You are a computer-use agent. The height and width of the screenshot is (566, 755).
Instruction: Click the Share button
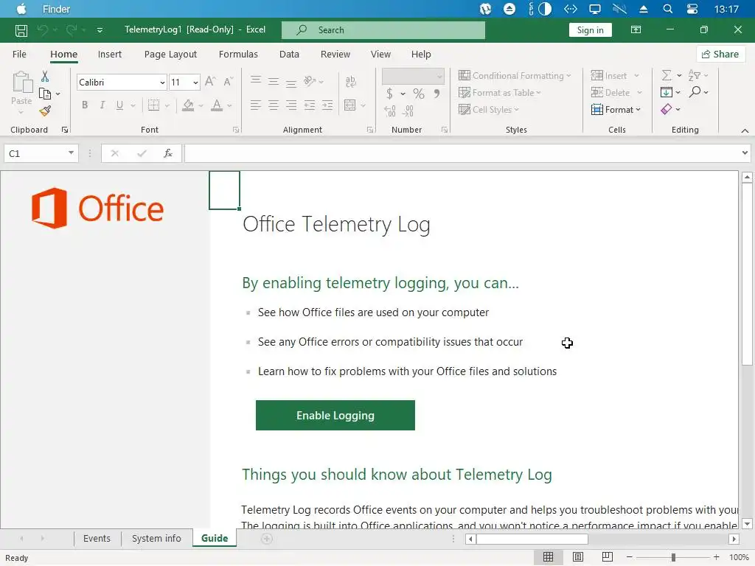click(x=720, y=55)
